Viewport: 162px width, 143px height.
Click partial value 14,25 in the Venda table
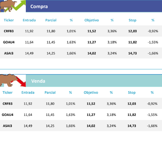(x=50, y=126)
